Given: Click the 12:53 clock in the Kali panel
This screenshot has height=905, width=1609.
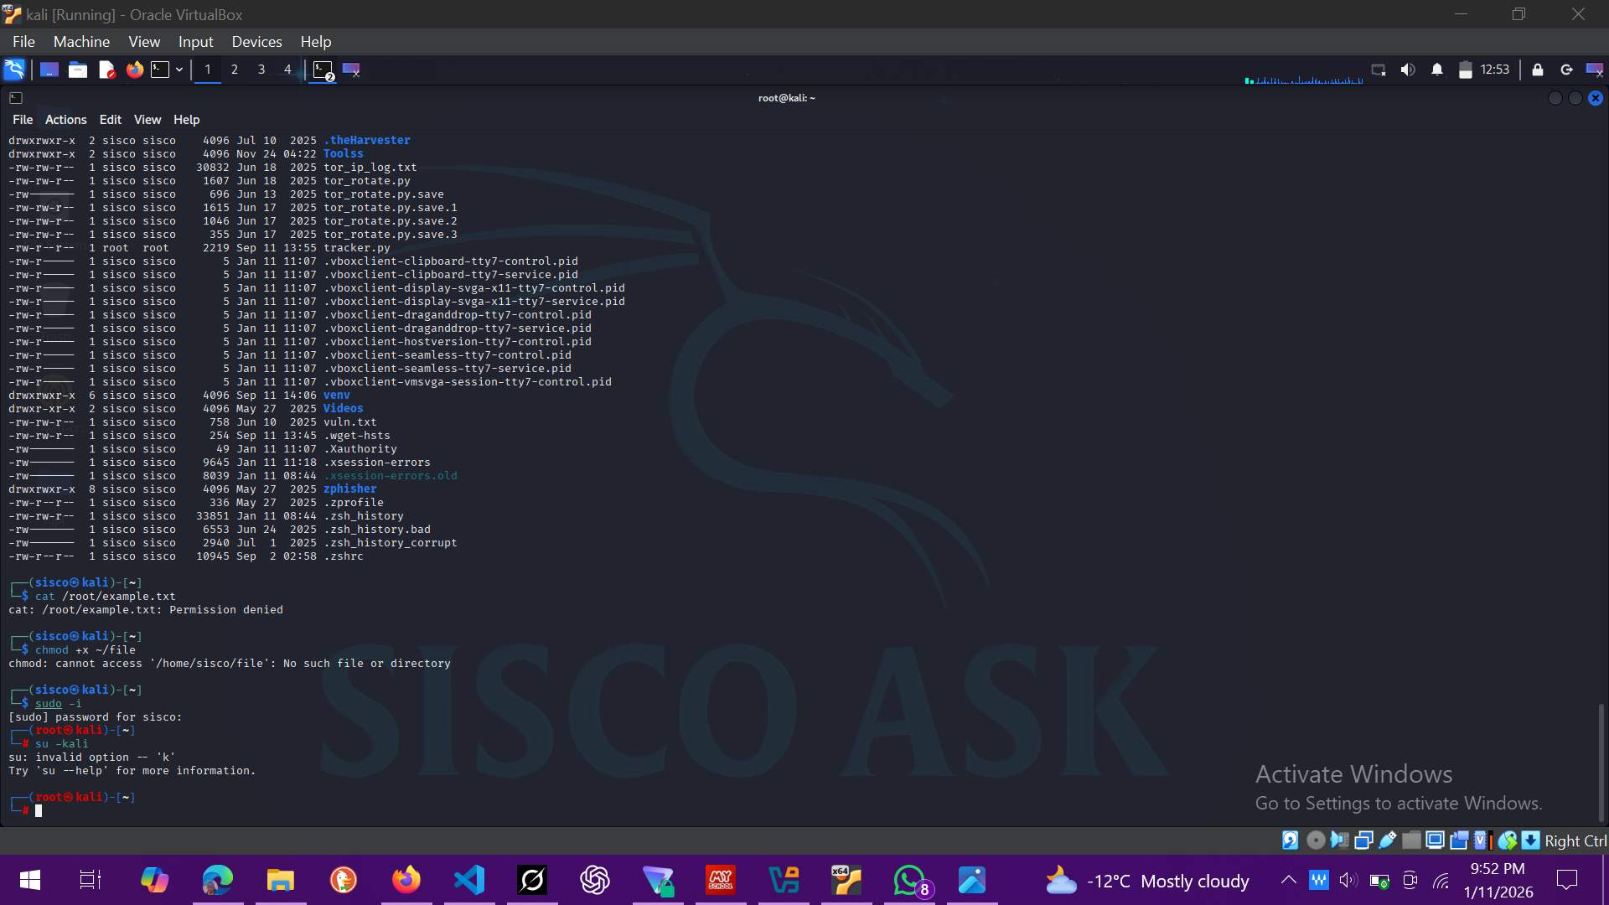Looking at the screenshot, I should pos(1494,70).
